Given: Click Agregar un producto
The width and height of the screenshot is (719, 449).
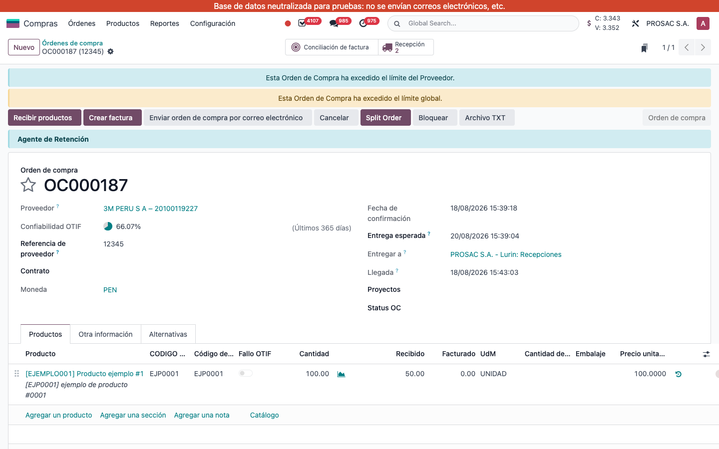Looking at the screenshot, I should 59,415.
